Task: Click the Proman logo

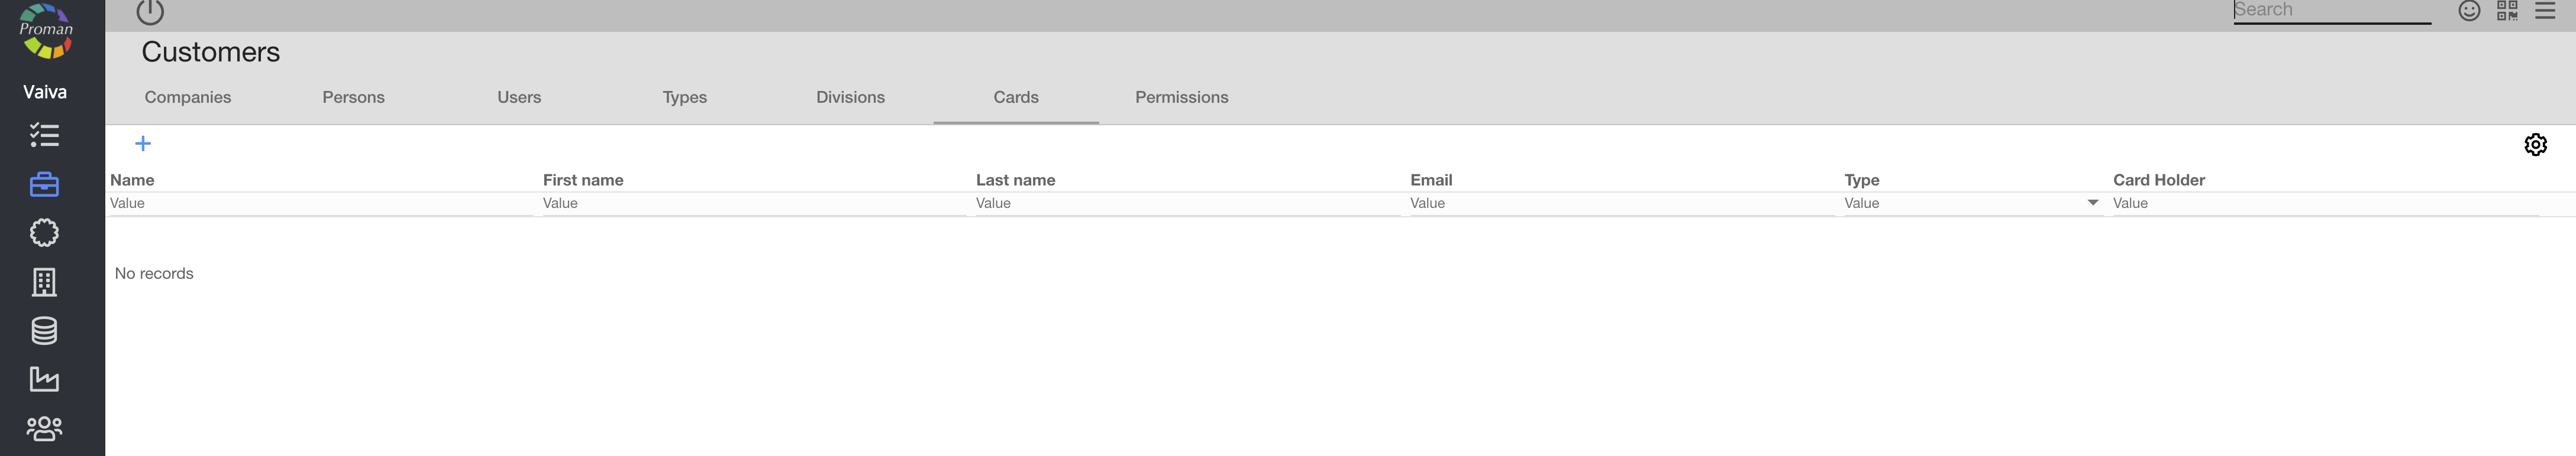Action: (45, 30)
